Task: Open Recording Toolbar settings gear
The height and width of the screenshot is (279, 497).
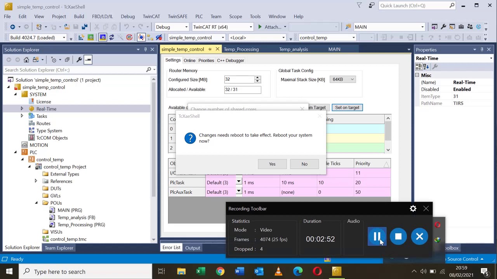Action: coord(413,208)
